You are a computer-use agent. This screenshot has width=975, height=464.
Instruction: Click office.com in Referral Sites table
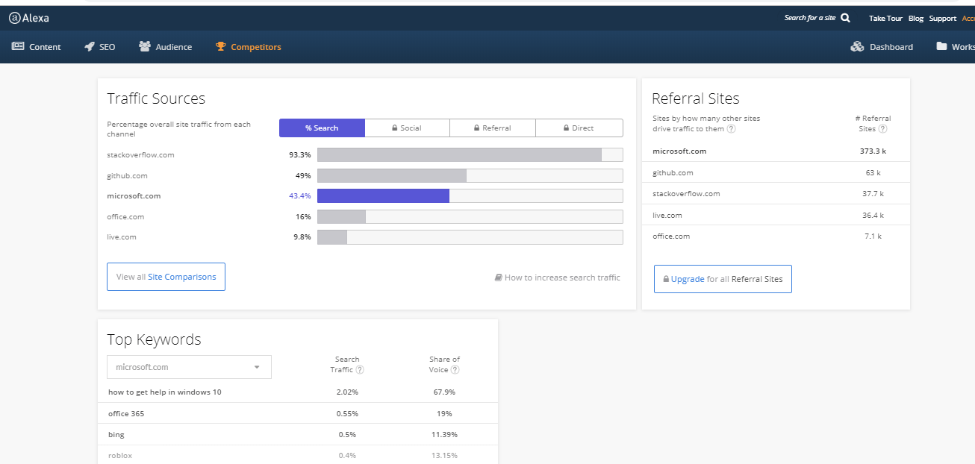(x=671, y=236)
